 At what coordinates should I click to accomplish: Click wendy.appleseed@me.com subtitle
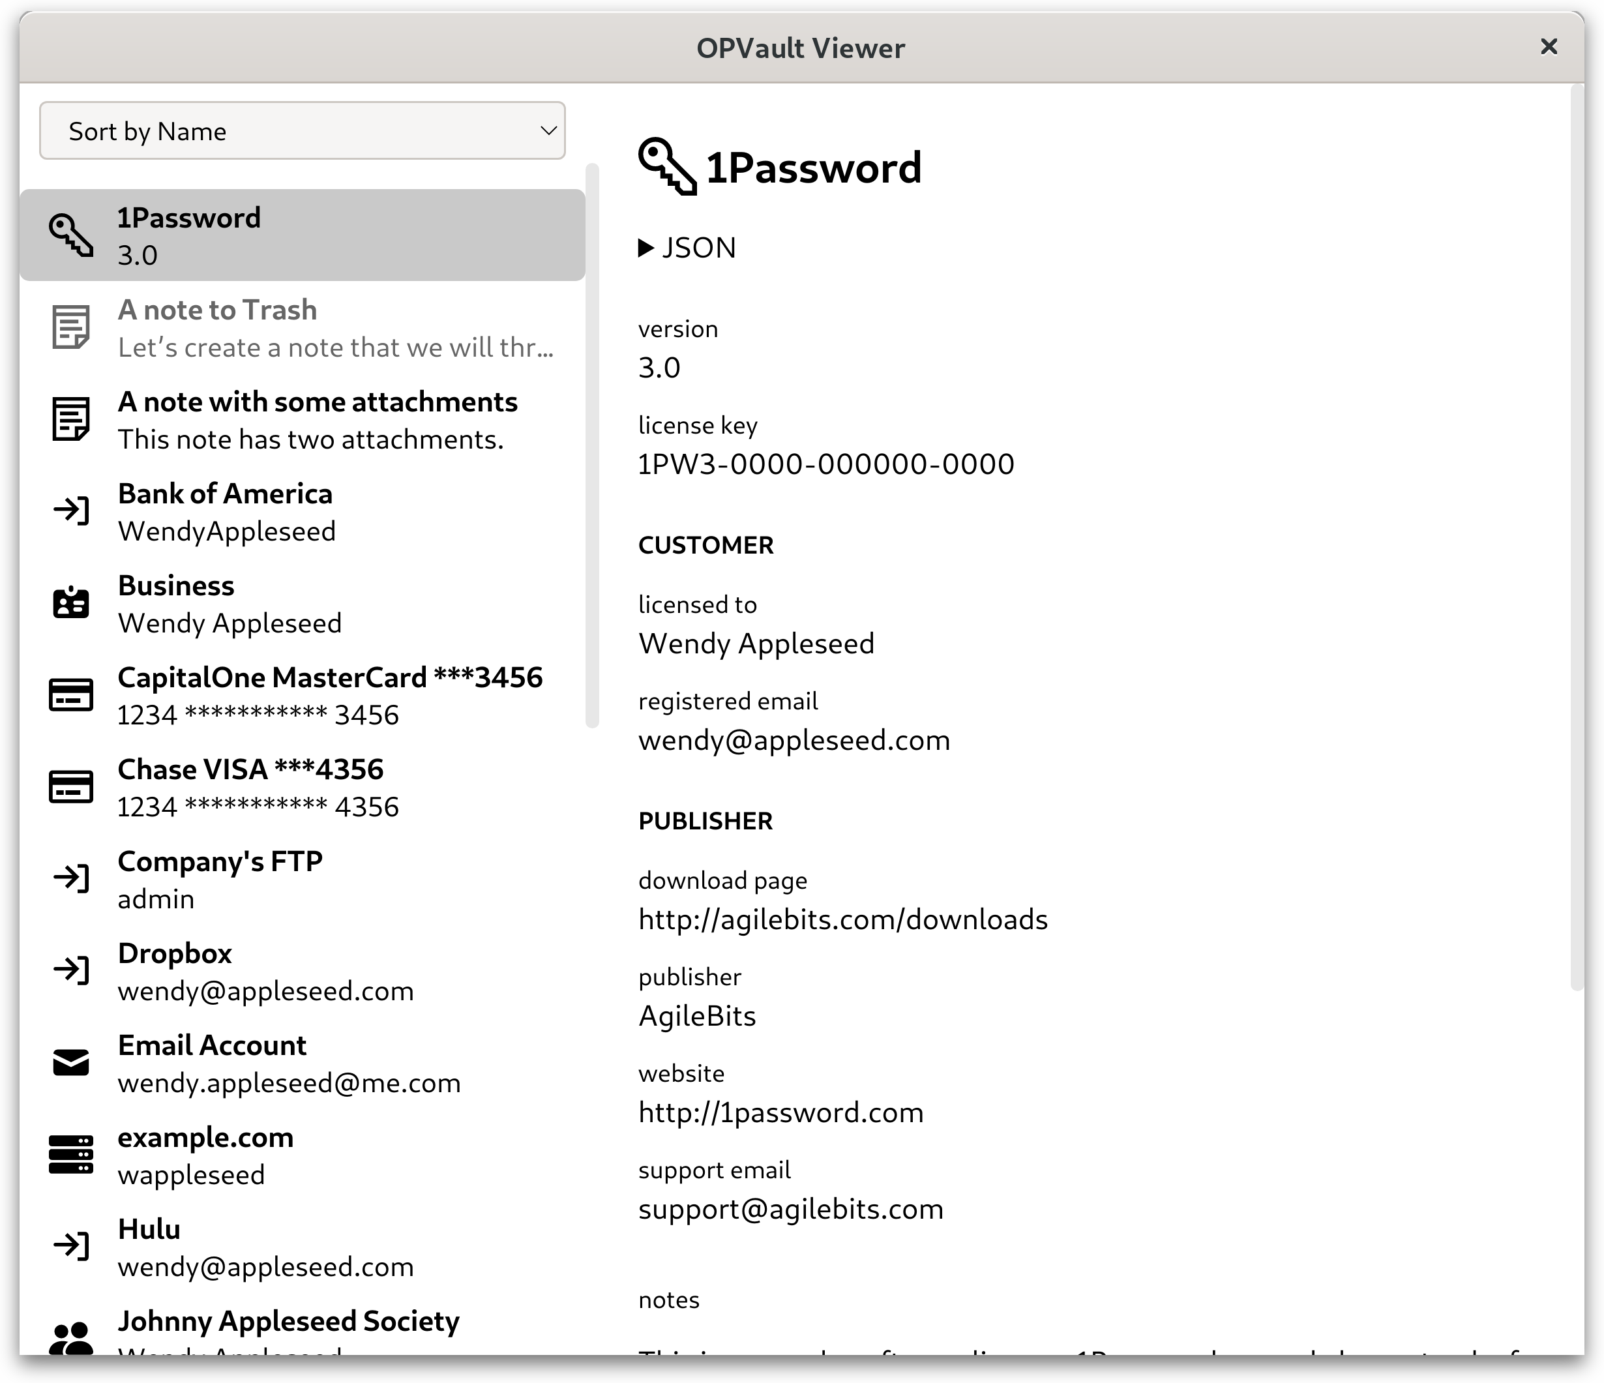coord(290,1082)
